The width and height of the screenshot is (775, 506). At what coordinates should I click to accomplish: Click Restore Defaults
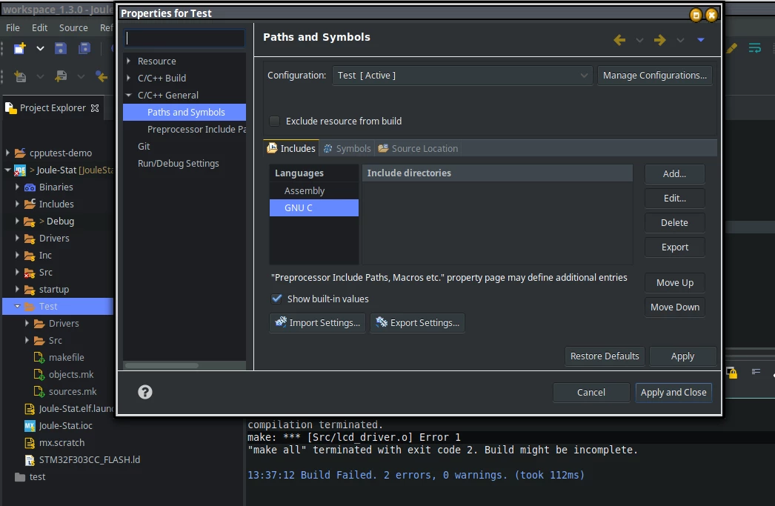point(605,356)
